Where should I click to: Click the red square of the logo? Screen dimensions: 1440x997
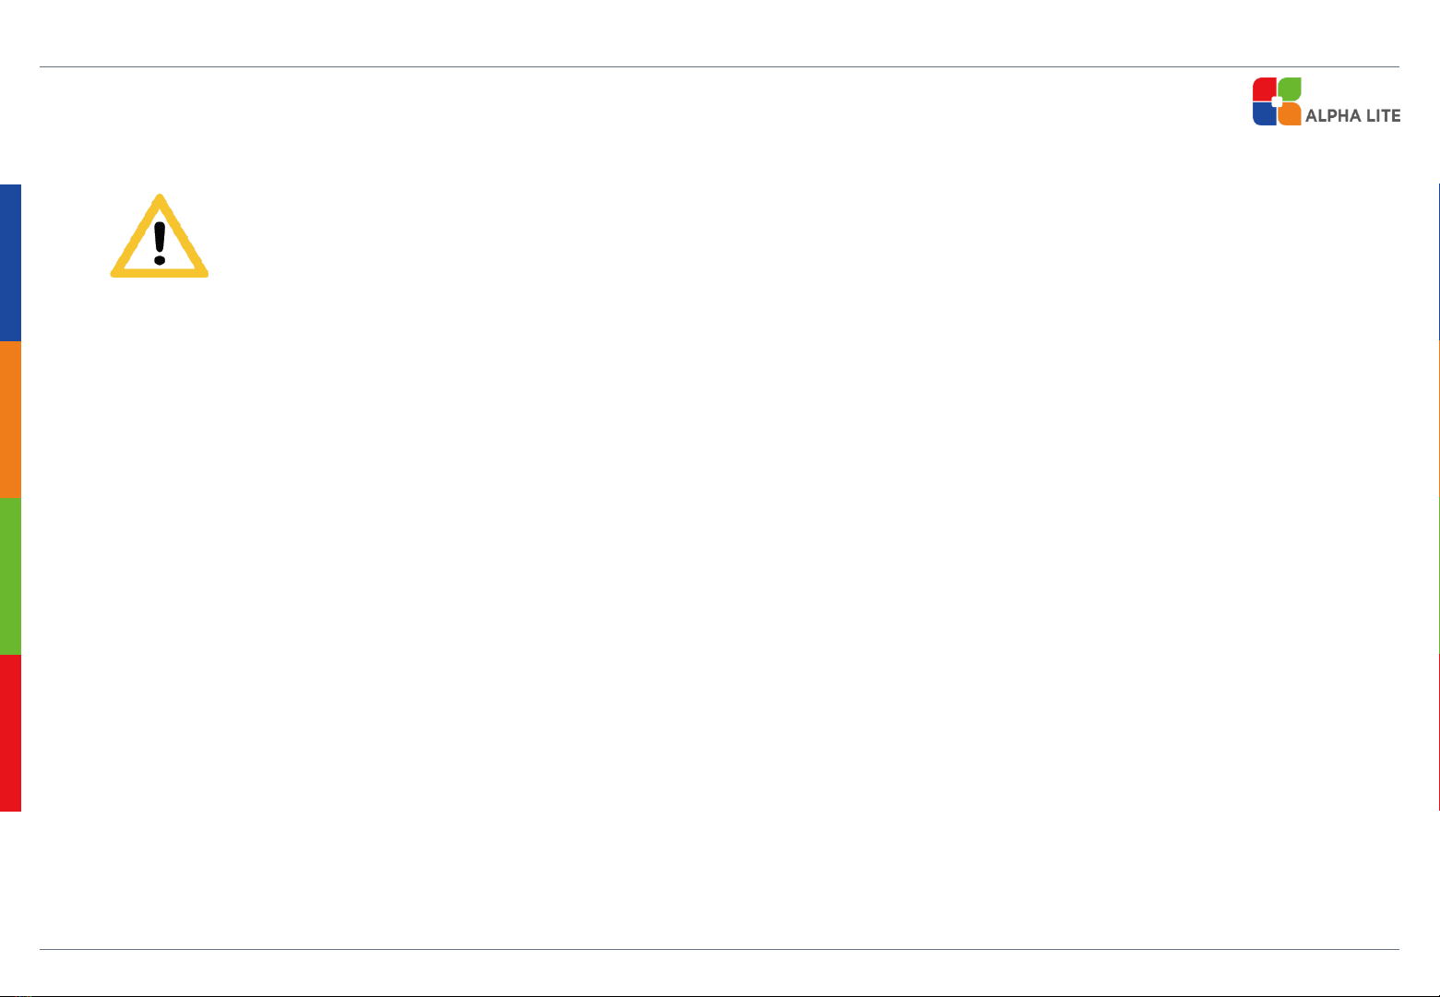1264,89
